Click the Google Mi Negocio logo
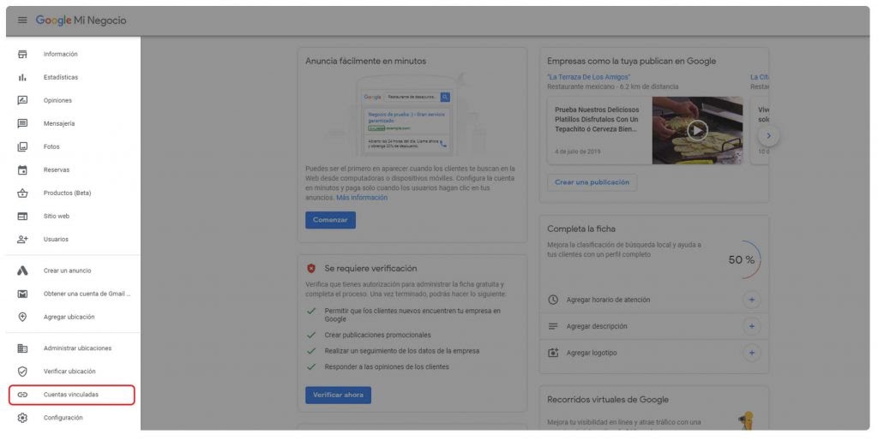Screen dimensions: 878x440 81,21
